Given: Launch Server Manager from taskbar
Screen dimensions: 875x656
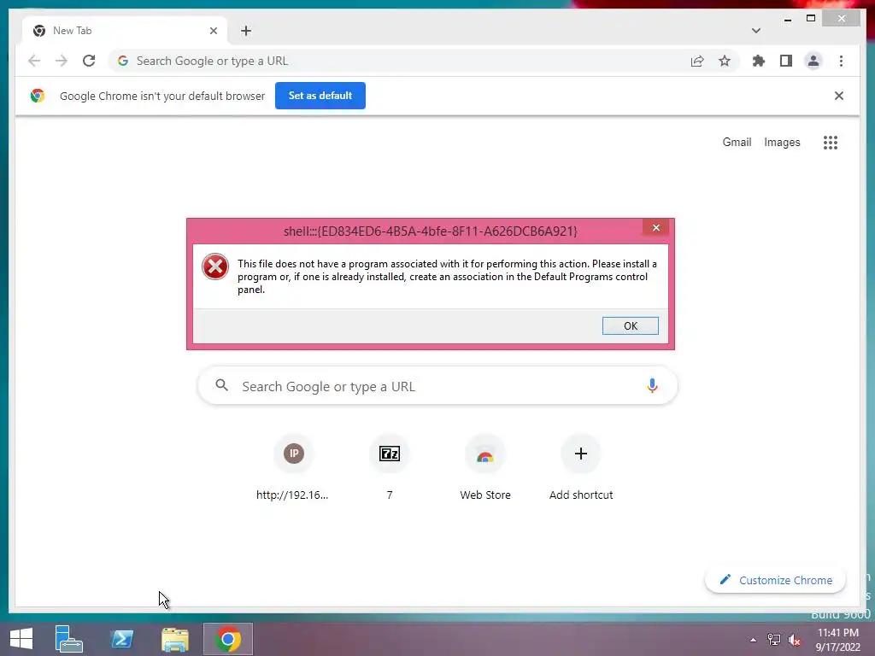Looking at the screenshot, I should click(68, 639).
